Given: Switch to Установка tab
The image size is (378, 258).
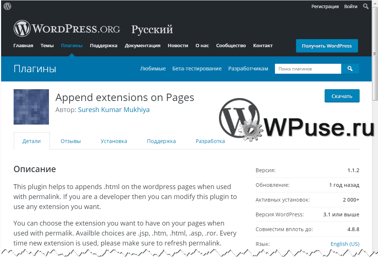Looking at the screenshot, I should click(x=114, y=141).
